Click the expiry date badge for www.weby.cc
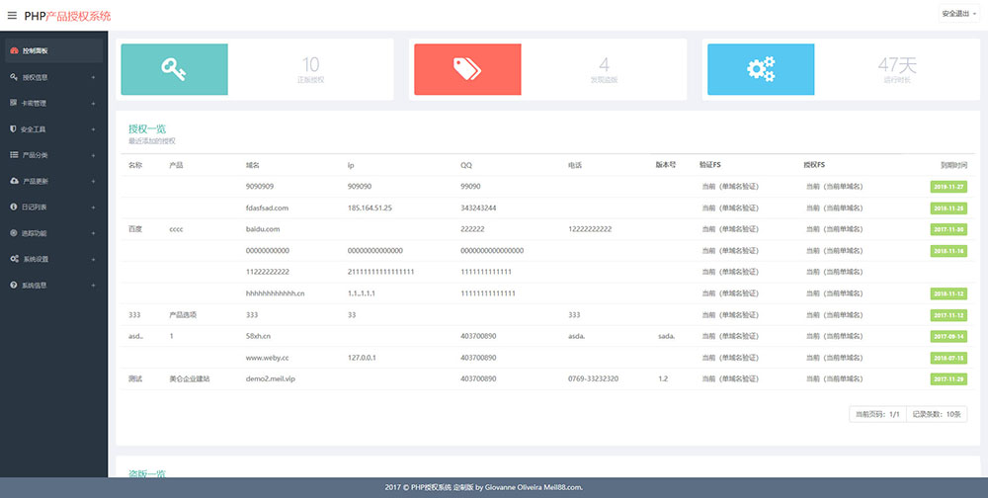The image size is (988, 498). tap(948, 358)
